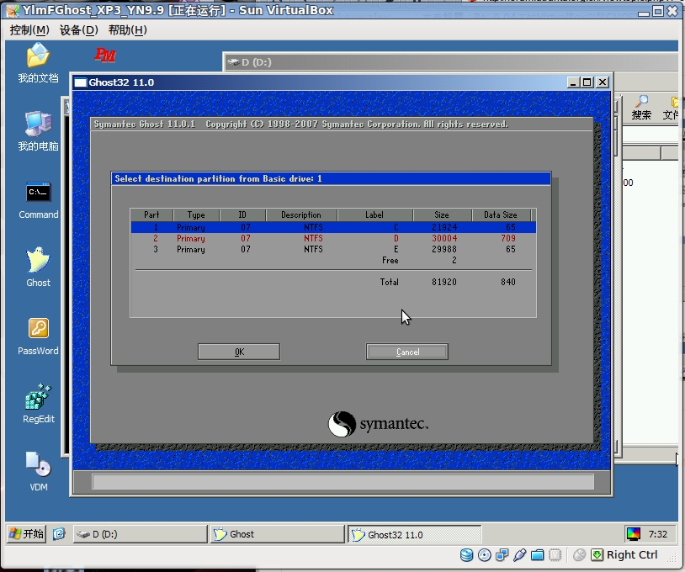Click the D (D:) window title bar
The image size is (685, 572).
coord(451,62)
